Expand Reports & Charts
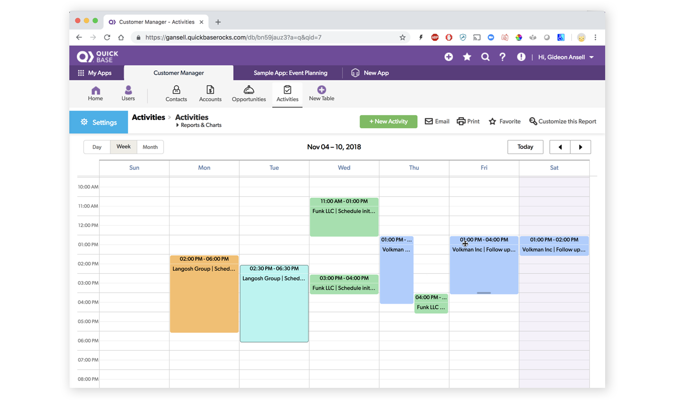Viewport: 674px width, 410px height. (198, 125)
